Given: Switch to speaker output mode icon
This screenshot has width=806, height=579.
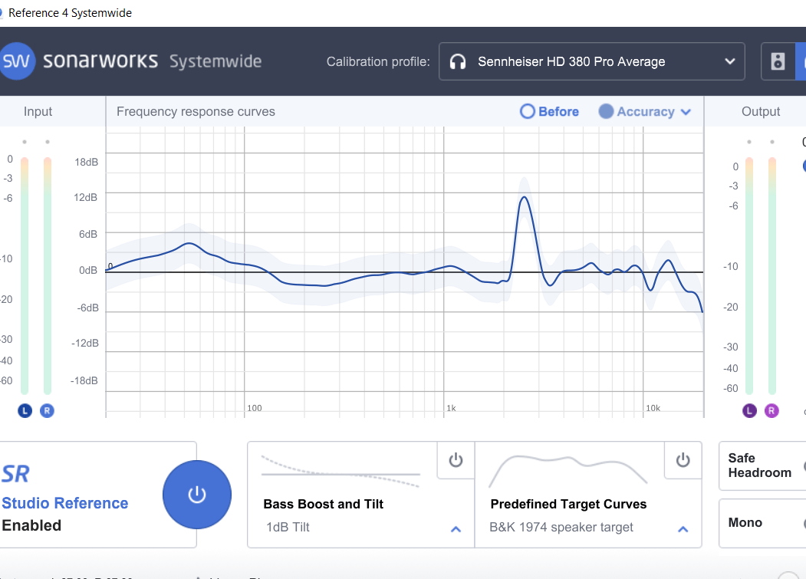Looking at the screenshot, I should click(778, 61).
